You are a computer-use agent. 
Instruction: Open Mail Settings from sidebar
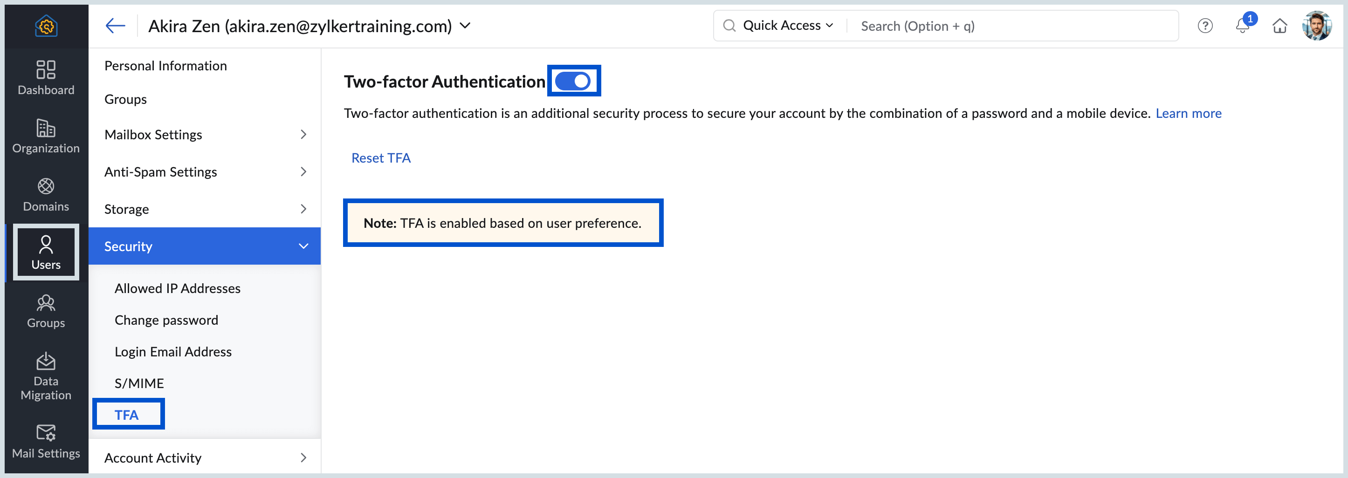(x=46, y=441)
